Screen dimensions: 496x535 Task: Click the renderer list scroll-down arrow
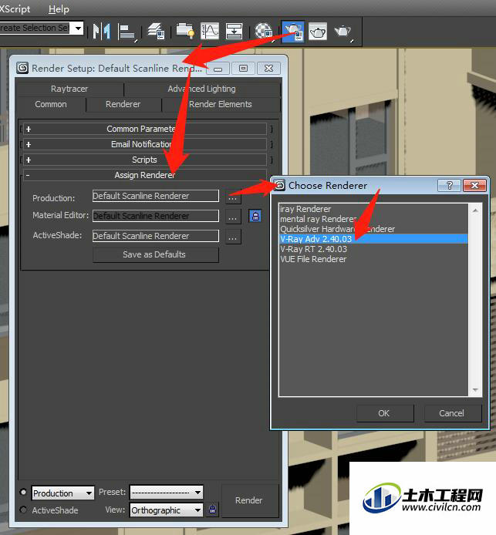475,389
